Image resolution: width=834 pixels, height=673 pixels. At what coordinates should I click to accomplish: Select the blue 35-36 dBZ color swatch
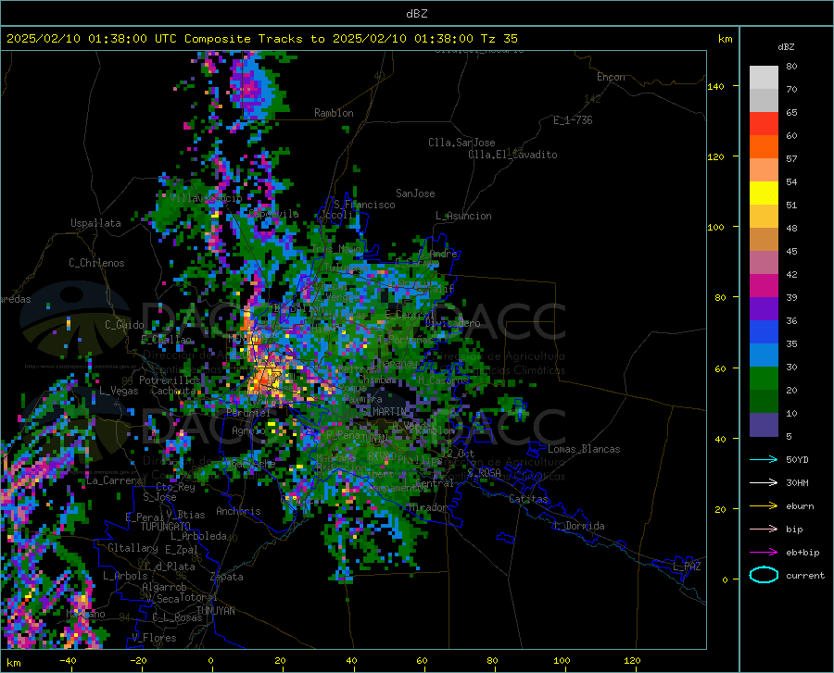[x=764, y=332]
